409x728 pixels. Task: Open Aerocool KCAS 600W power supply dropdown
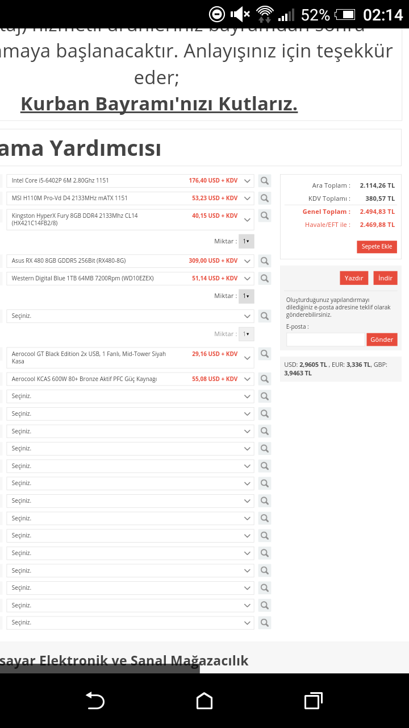click(247, 379)
